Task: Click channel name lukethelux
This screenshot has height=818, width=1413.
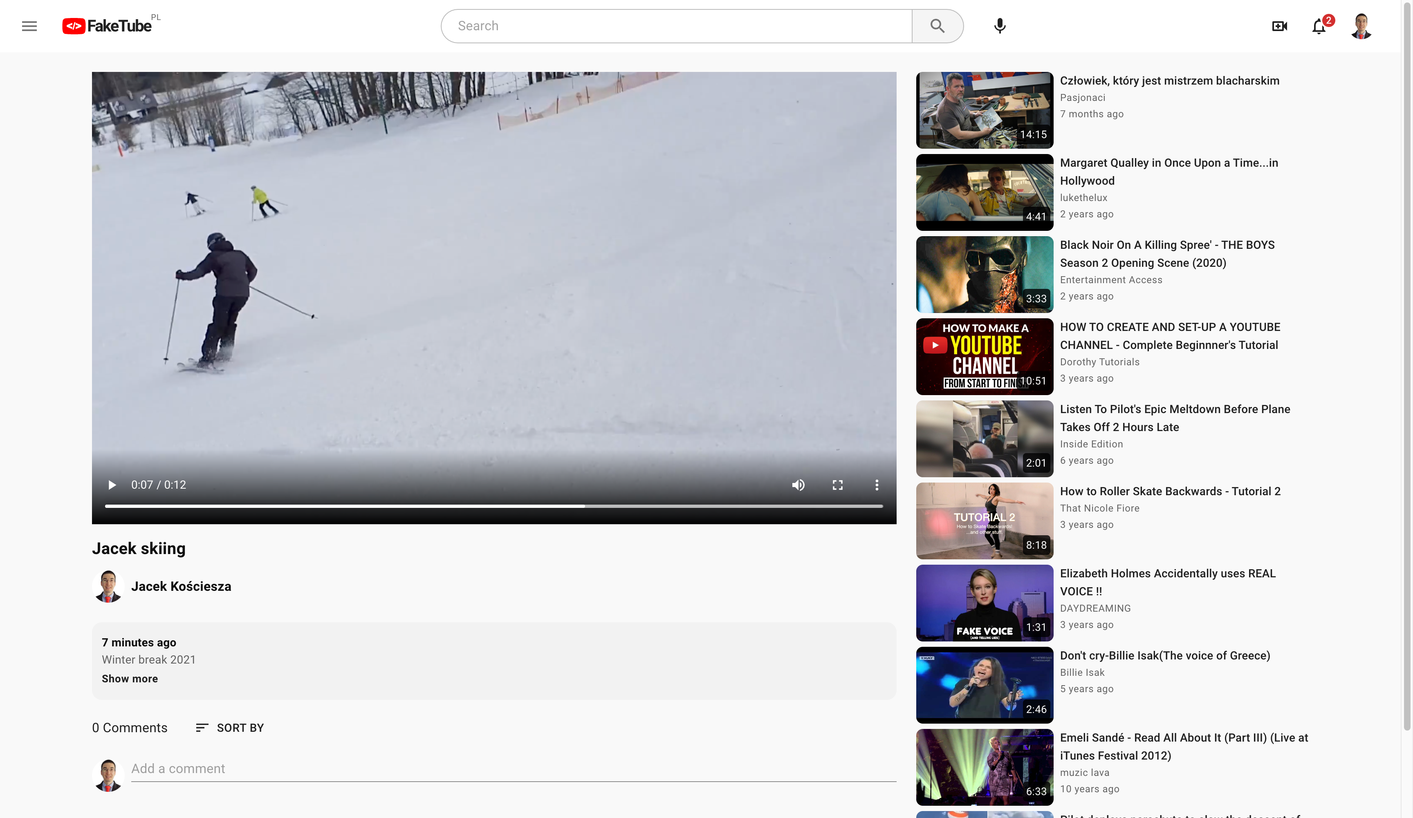Action: tap(1084, 198)
